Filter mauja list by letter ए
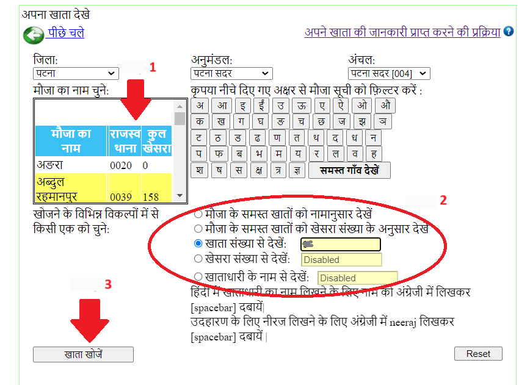 coord(322,106)
